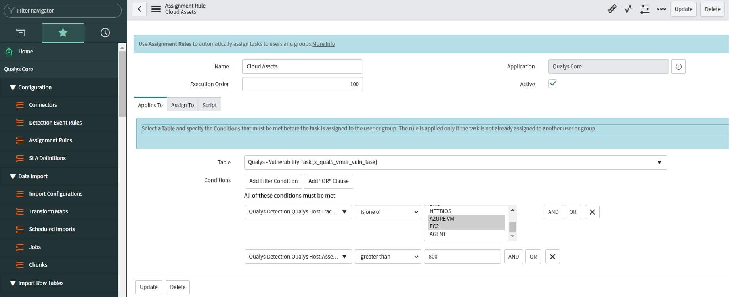This screenshot has width=755, height=302.
Task: Click the SLA Definitions list icon
Action: click(x=19, y=158)
